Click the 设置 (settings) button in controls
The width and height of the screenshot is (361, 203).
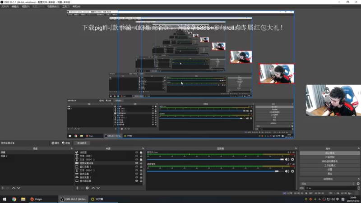tap(330, 170)
